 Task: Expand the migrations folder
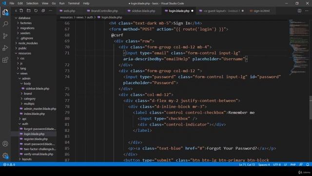point(27,28)
